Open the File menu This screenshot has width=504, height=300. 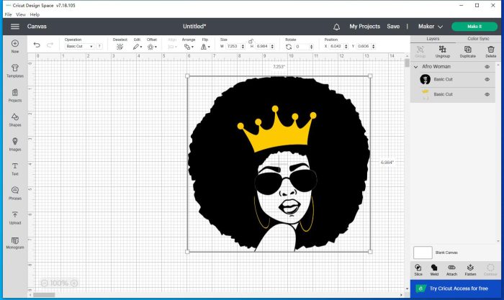point(9,14)
